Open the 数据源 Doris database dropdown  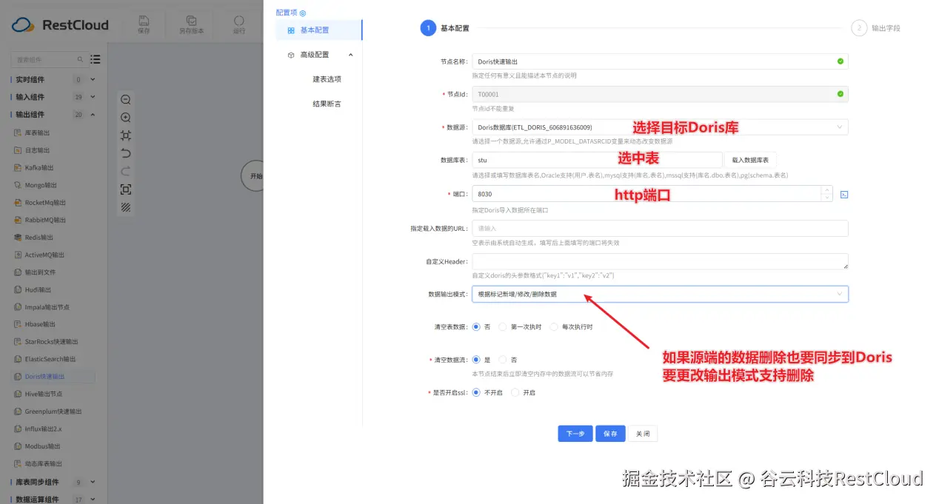click(839, 127)
